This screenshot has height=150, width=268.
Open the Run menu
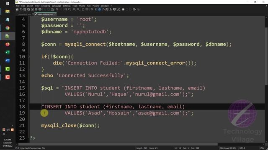tap(89, 6)
